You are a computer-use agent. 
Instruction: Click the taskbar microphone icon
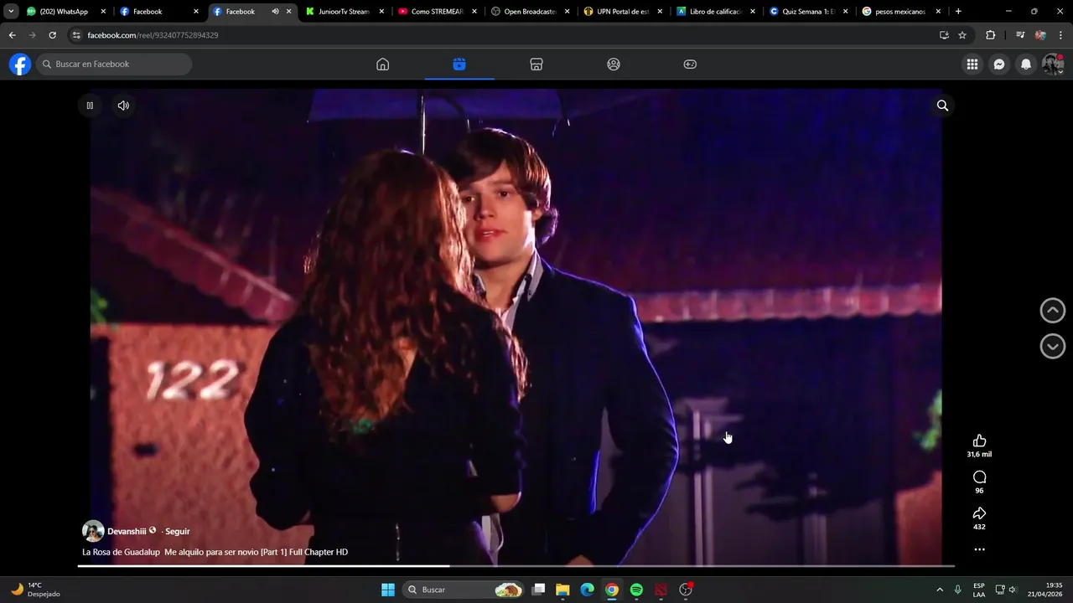pyautogui.click(x=958, y=590)
